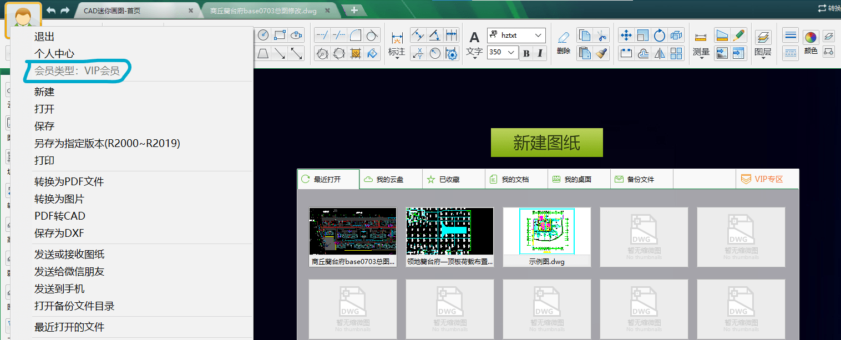Screen dimensions: 841x340
Task: Open dimension settings gear icon
Action: [452, 53]
